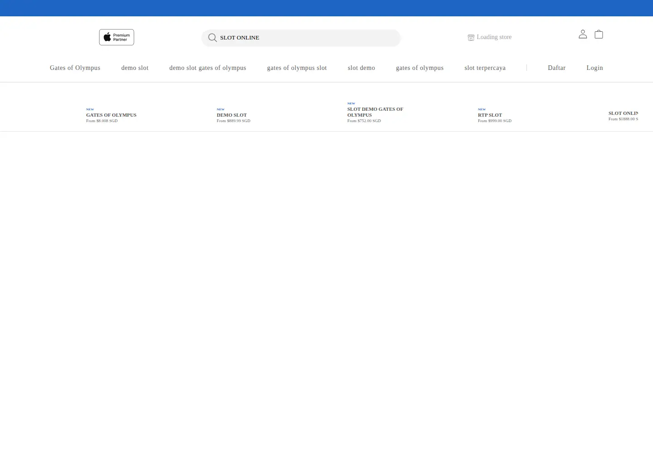Open lowercase gates of olympus nav link
This screenshot has width=653, height=454.
[x=419, y=68]
